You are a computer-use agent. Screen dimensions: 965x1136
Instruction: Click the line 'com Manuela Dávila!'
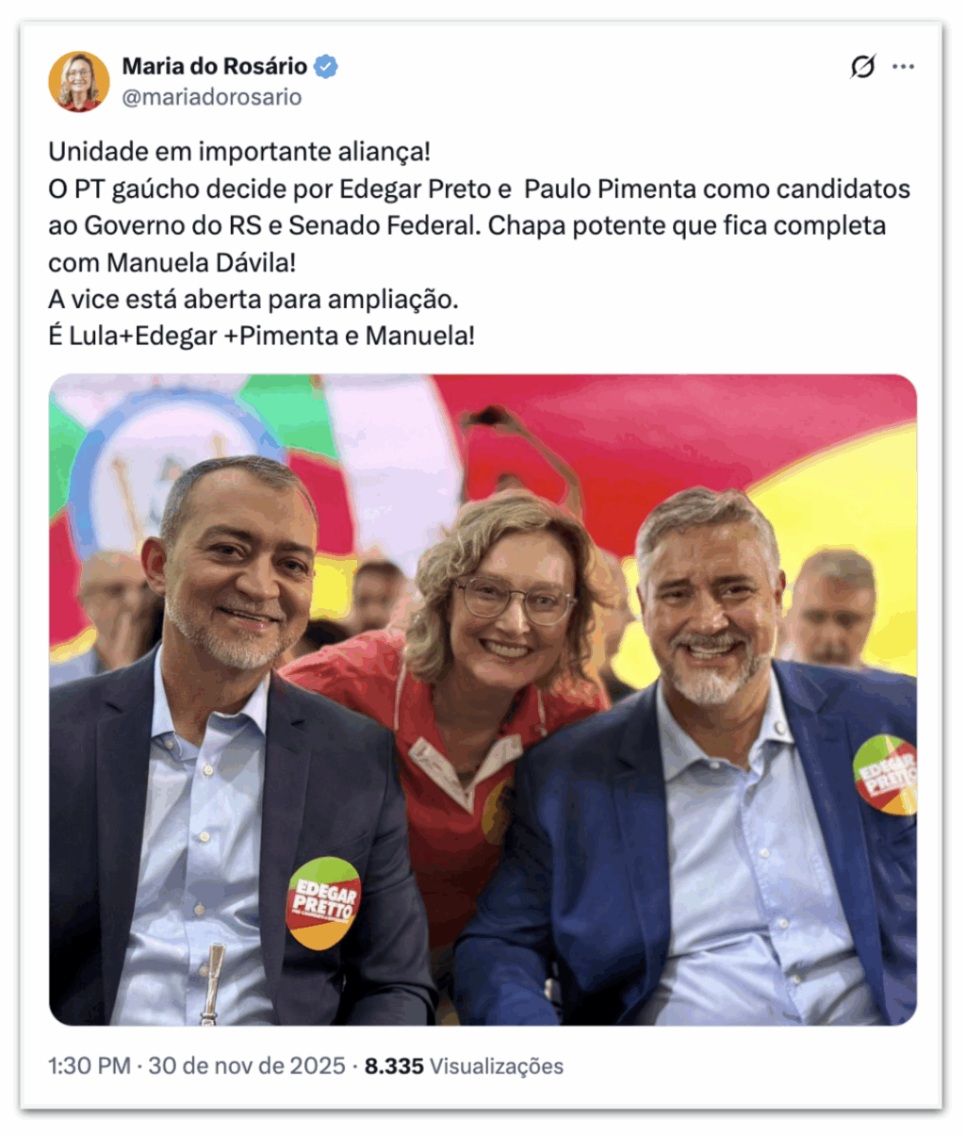pyautogui.click(x=172, y=262)
